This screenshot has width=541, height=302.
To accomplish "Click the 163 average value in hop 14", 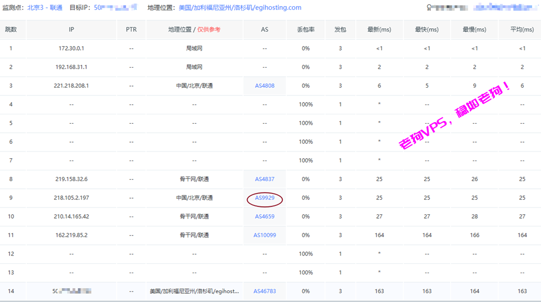I will click(x=522, y=291).
